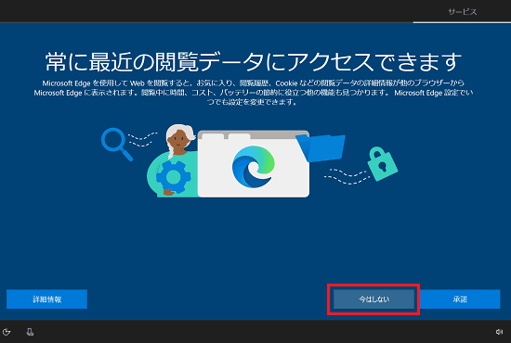Click the 承諾 (Accept) button

tap(460, 299)
